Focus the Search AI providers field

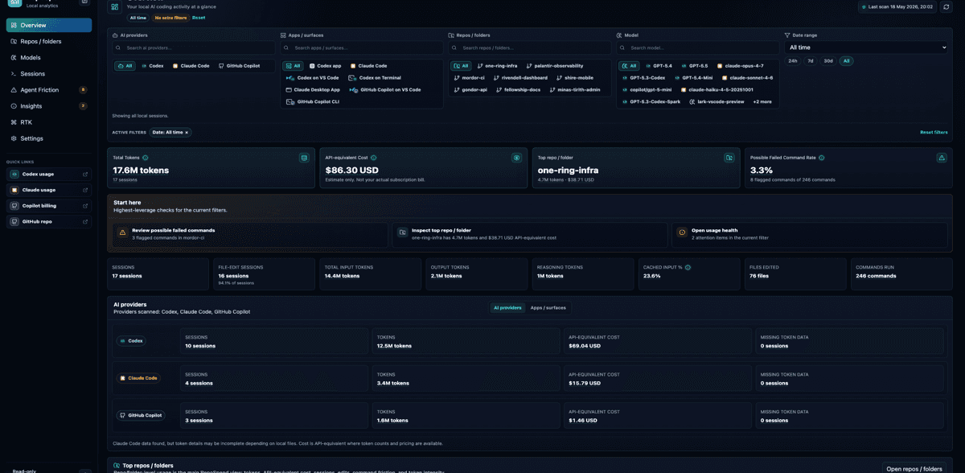click(194, 48)
